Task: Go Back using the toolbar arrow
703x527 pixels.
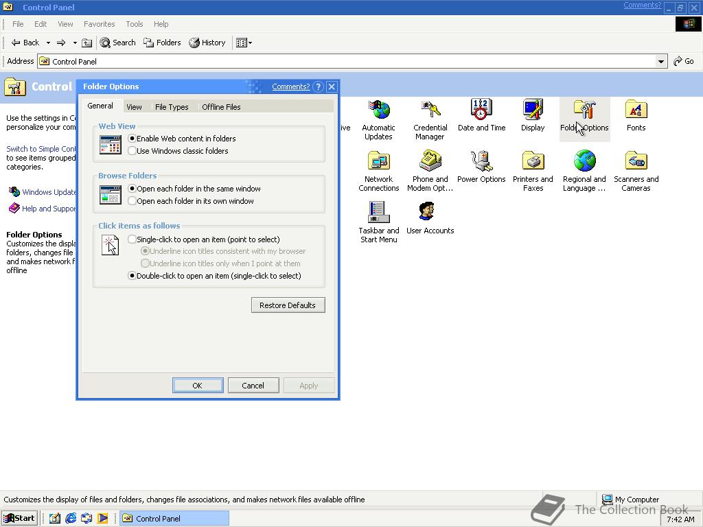Action: tap(25, 43)
